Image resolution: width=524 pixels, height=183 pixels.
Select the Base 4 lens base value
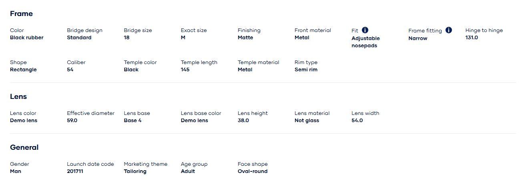point(133,121)
